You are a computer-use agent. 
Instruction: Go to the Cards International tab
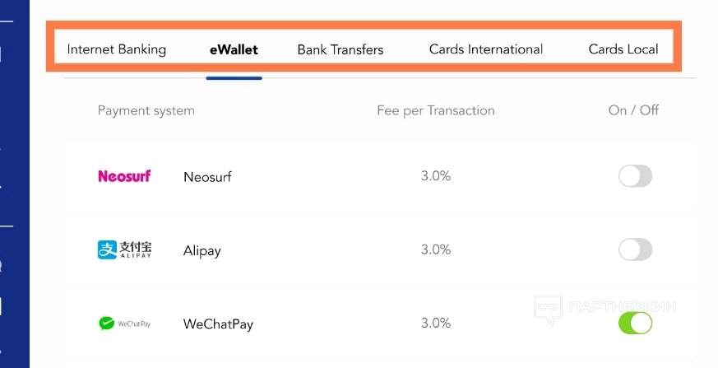click(486, 49)
